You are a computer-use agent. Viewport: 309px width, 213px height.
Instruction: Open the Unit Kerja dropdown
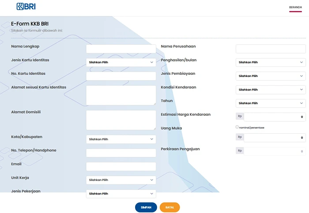121,180
